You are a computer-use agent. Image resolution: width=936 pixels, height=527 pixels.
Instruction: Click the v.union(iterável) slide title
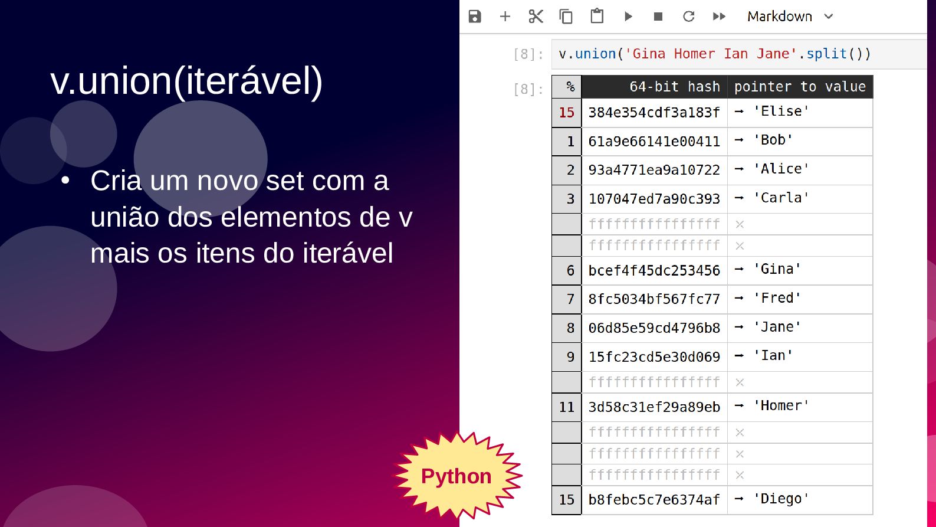(186, 81)
